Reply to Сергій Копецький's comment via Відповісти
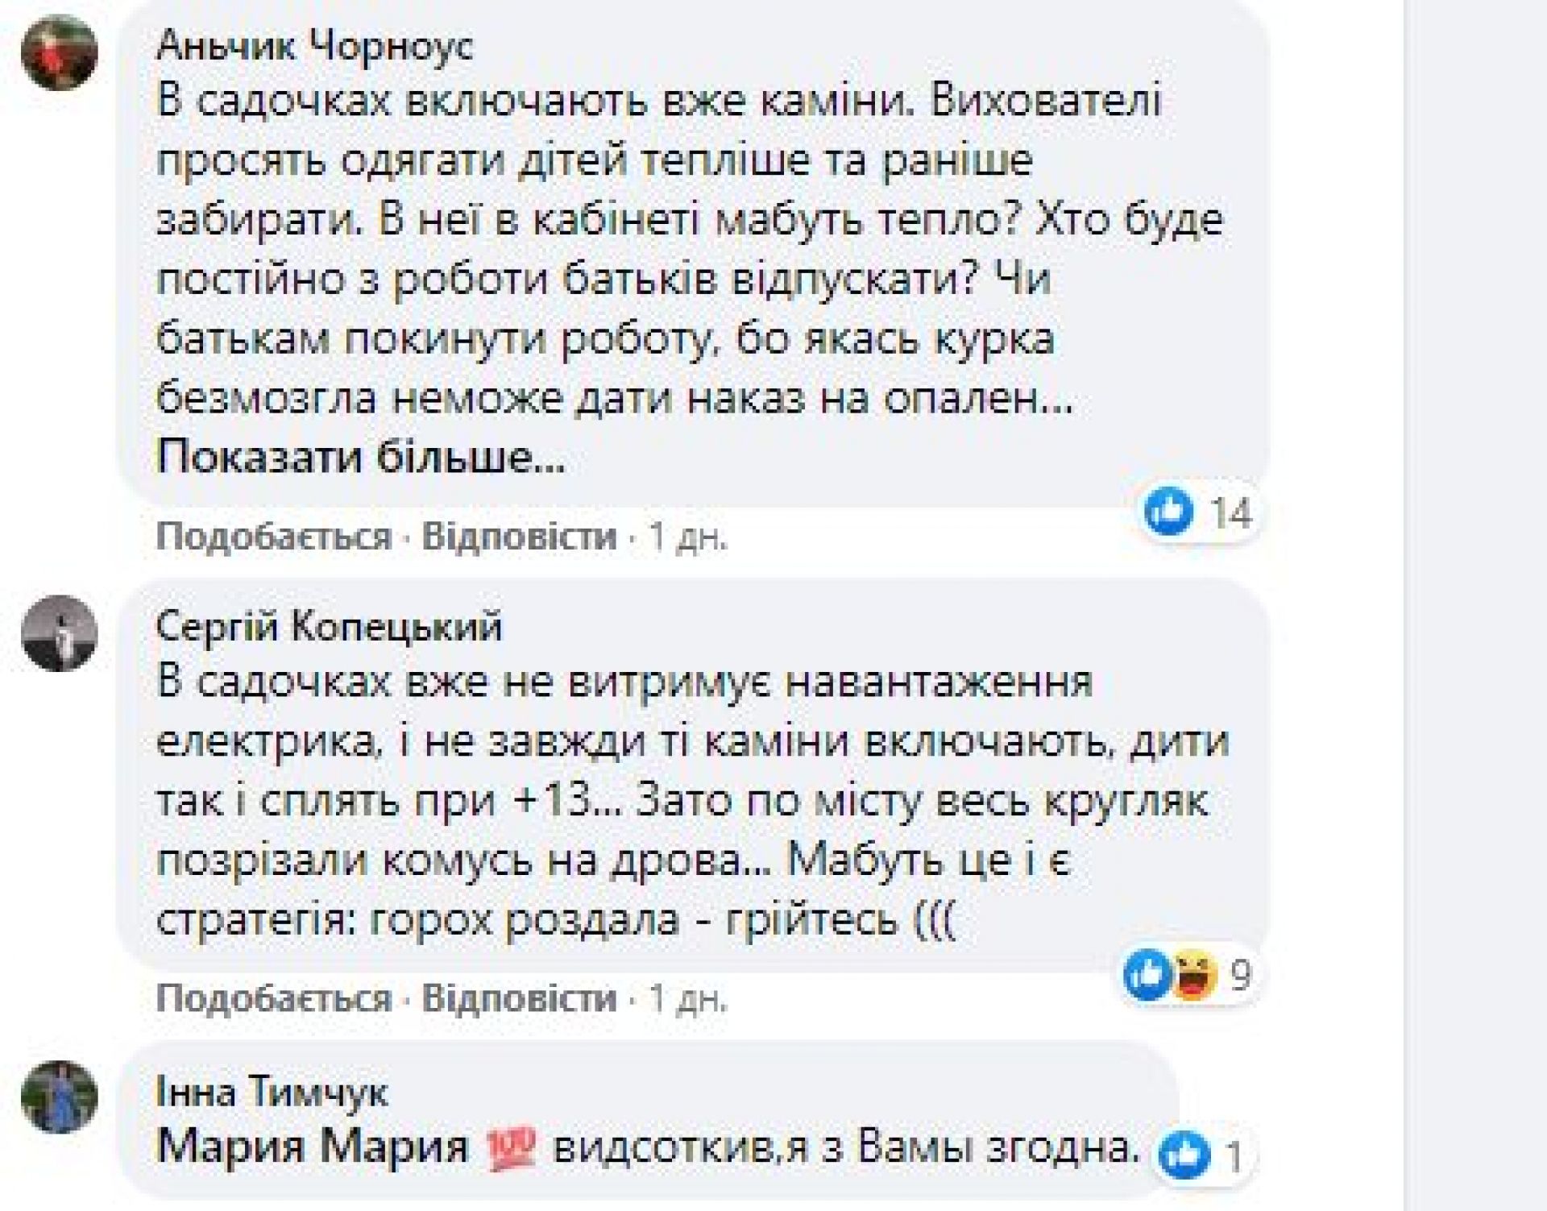The height and width of the screenshot is (1211, 1547). pyautogui.click(x=519, y=999)
